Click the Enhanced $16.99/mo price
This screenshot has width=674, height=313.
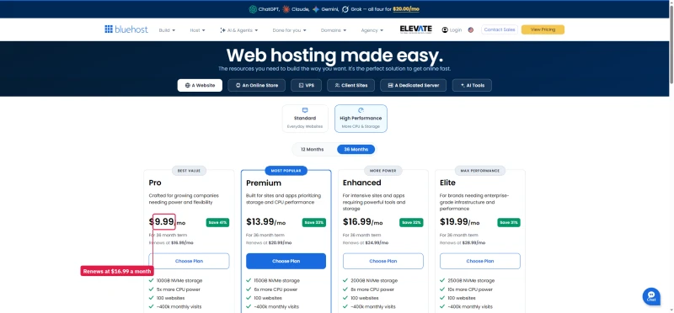[x=363, y=222]
